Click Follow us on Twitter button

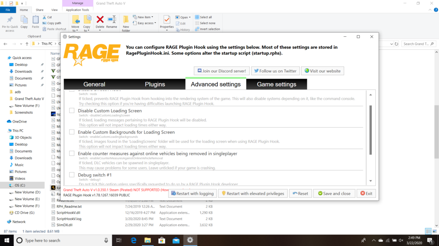[275, 71]
